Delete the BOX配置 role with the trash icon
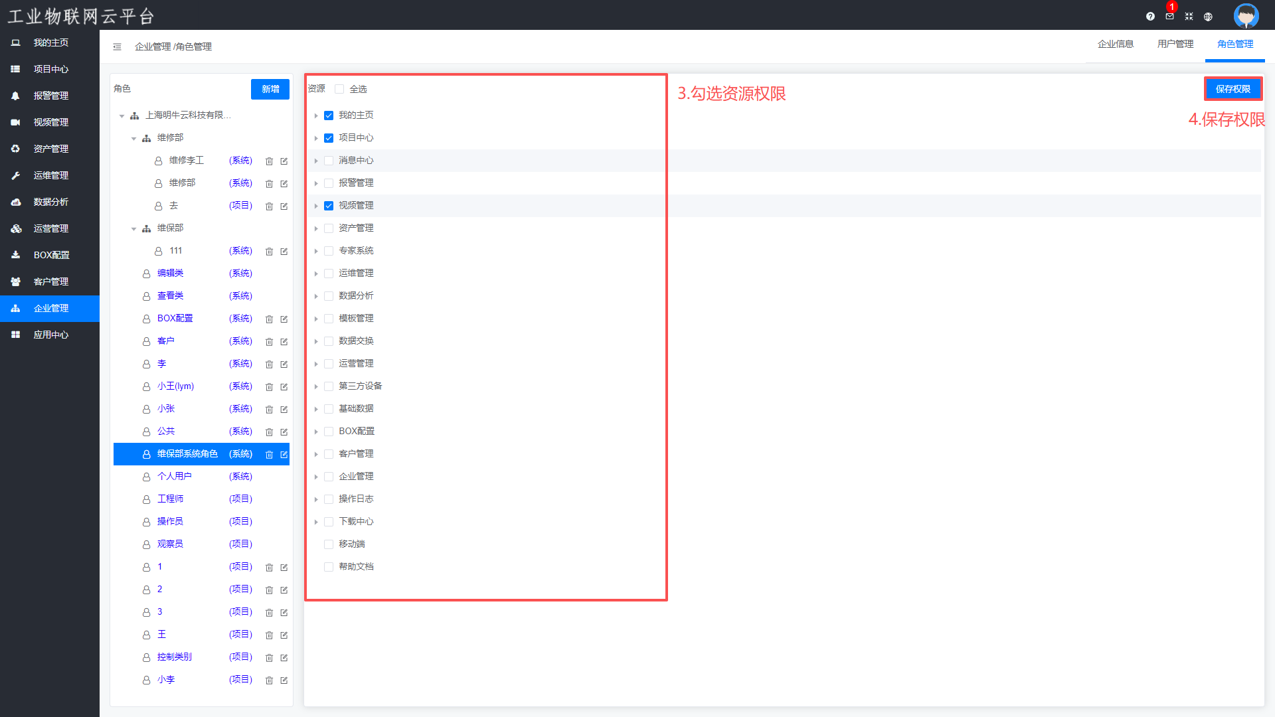 pos(269,319)
